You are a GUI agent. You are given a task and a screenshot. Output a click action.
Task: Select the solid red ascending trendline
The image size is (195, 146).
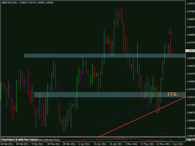click(142, 117)
